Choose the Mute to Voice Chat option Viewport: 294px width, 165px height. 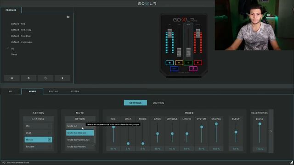(x=80, y=140)
